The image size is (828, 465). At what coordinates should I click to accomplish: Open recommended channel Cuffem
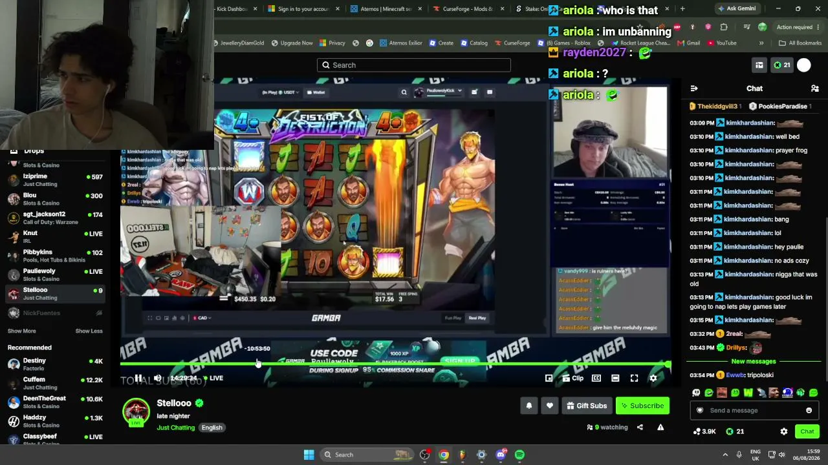[x=55, y=383]
